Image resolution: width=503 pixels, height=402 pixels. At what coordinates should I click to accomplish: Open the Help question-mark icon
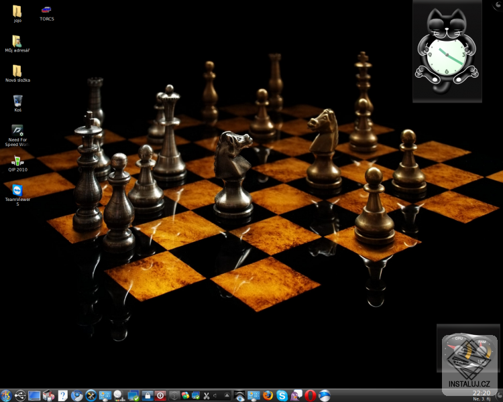(x=62, y=395)
